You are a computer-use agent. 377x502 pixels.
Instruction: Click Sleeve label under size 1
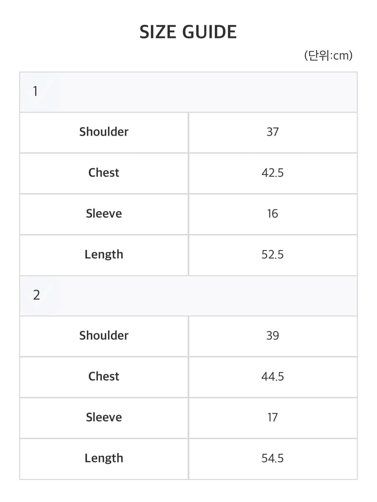[x=104, y=214]
